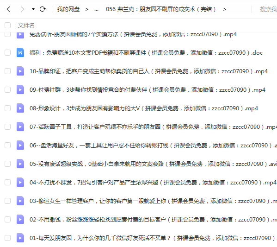Click video icon of 09-付费社群 file
The width and height of the screenshot is (277, 247).
pos(20,89)
